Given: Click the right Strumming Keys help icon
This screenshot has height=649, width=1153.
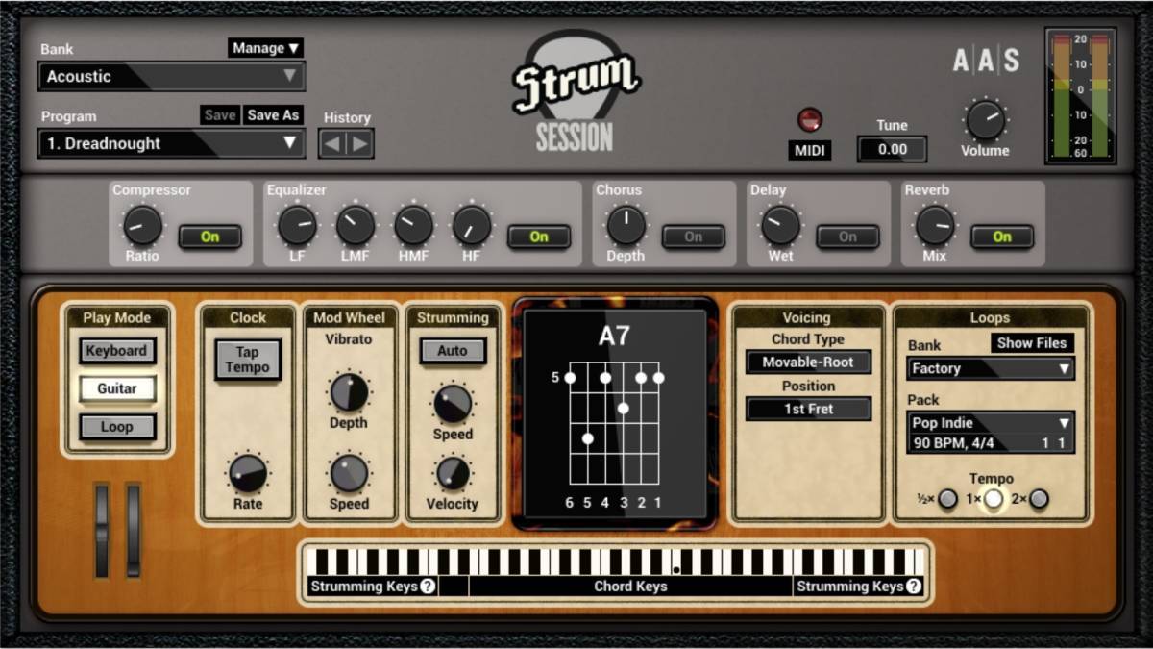Looking at the screenshot, I should point(913,586).
